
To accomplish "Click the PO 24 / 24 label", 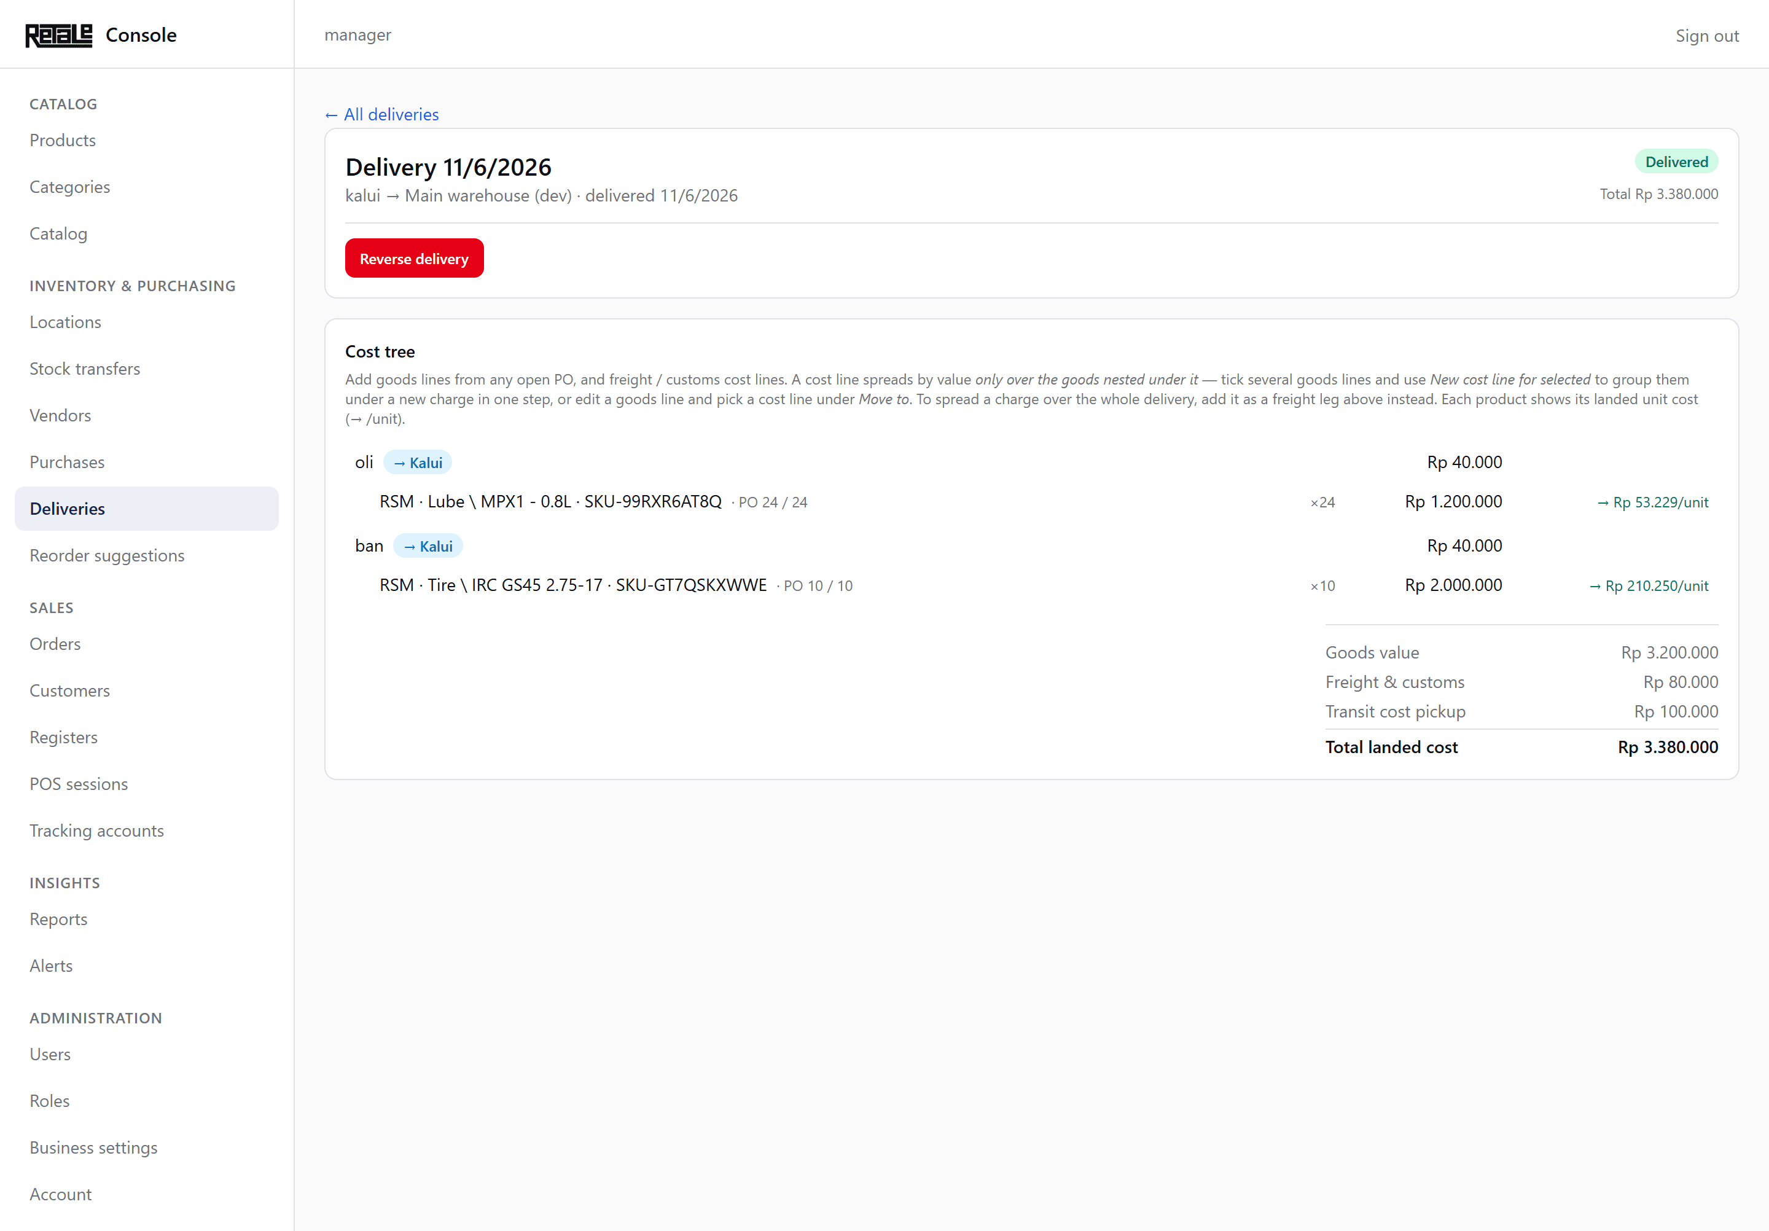I will pos(773,502).
